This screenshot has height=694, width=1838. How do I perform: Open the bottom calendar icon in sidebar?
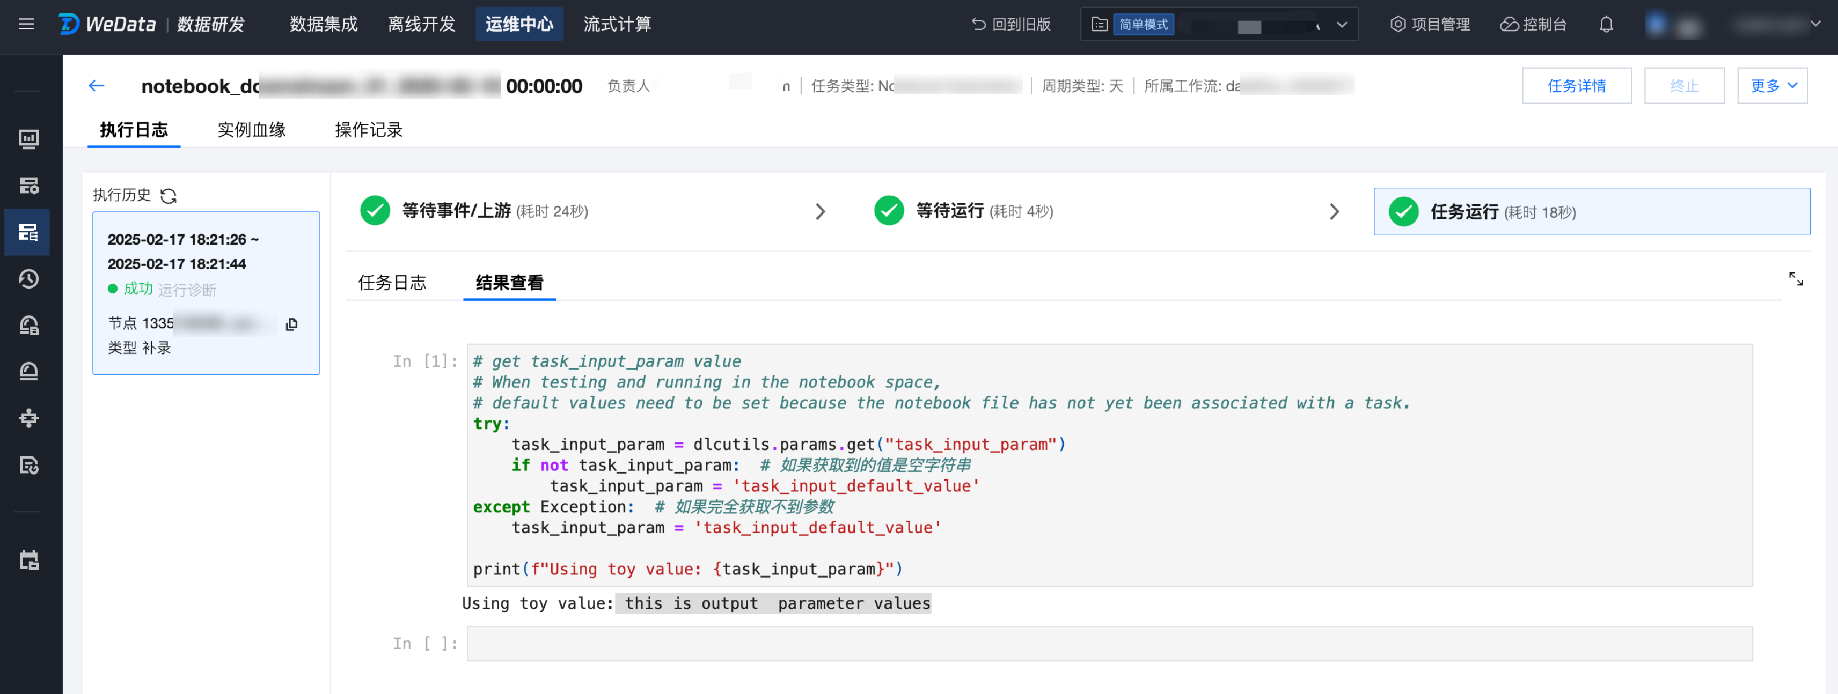coord(28,560)
